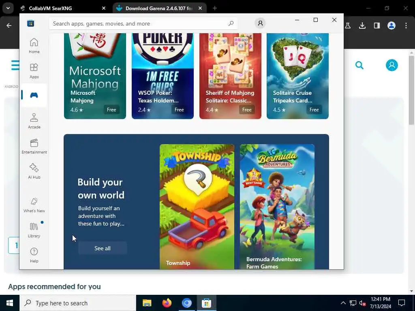Open the Library section

(x=34, y=230)
